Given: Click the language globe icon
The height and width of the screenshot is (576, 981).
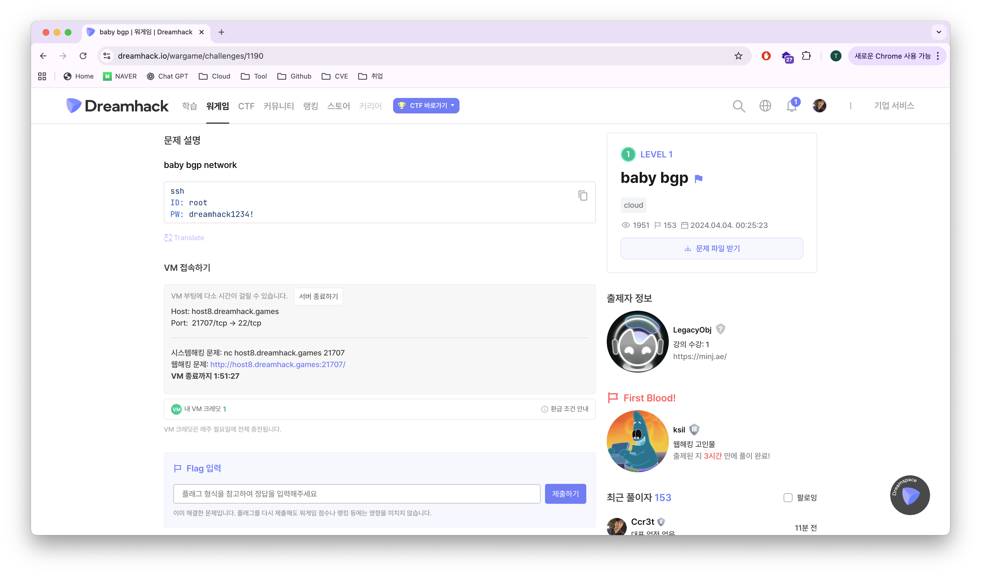Looking at the screenshot, I should (765, 106).
